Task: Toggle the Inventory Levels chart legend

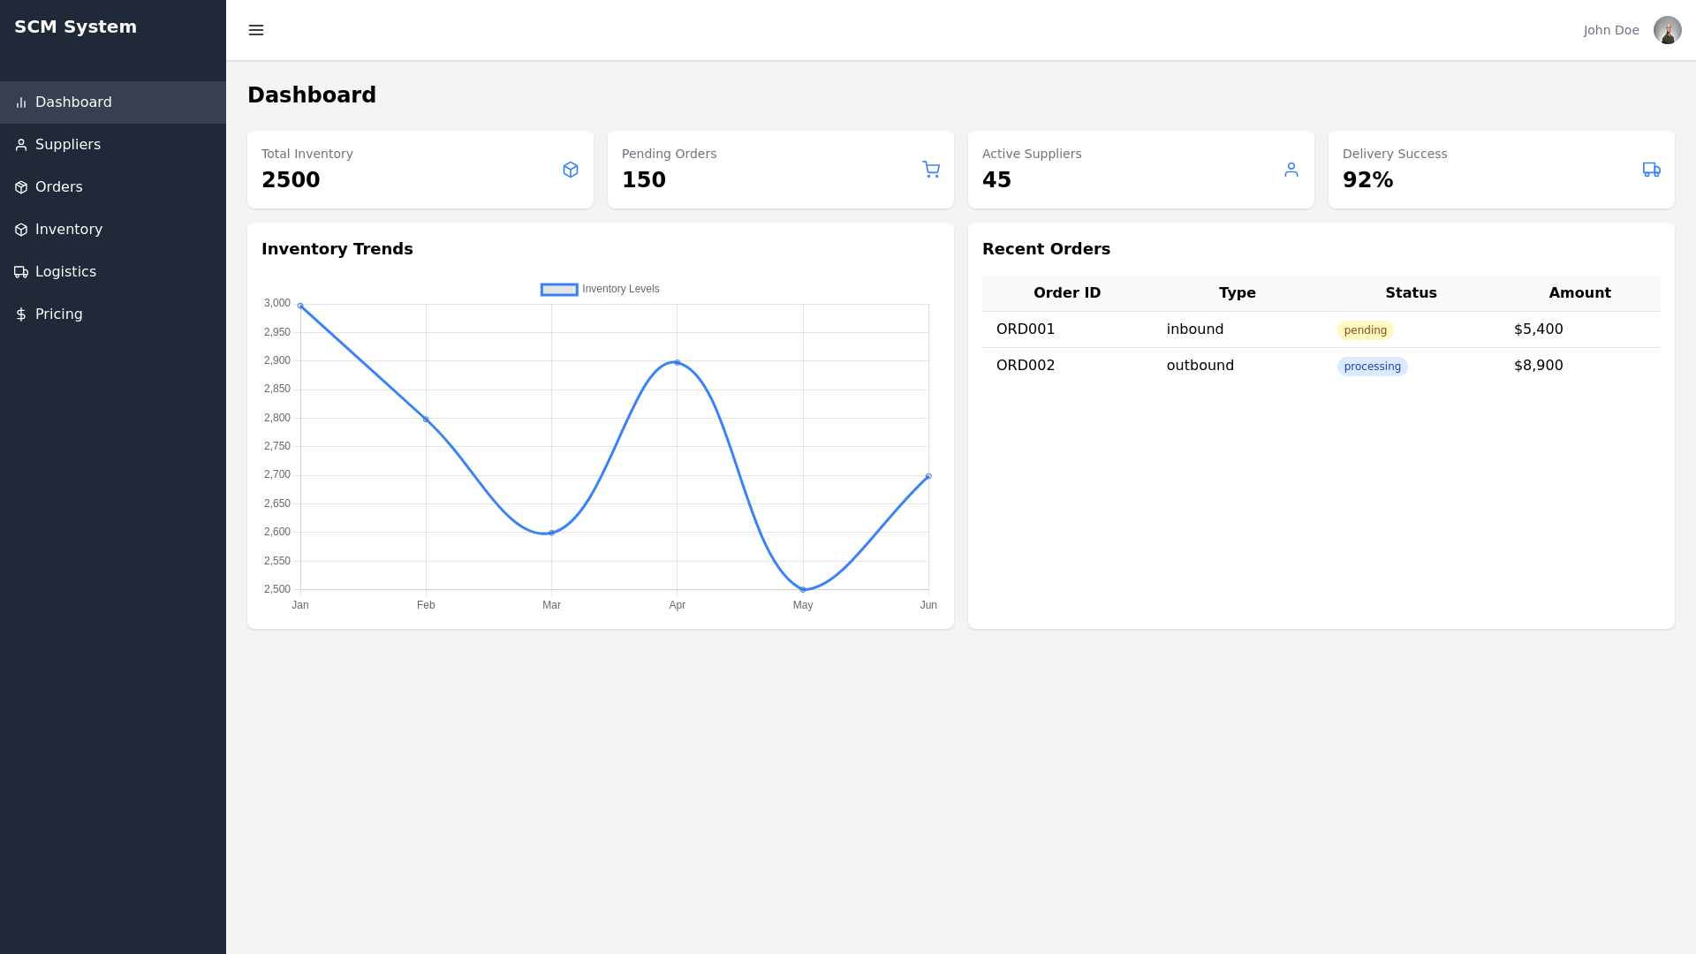Action: tap(599, 289)
